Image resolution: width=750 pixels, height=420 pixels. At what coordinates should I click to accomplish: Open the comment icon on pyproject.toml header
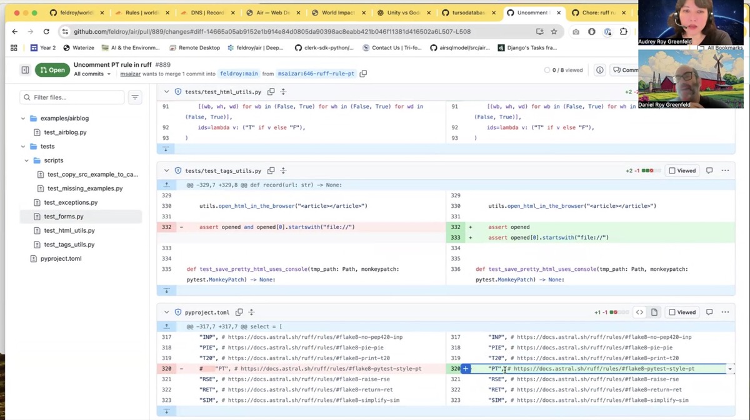point(709,312)
